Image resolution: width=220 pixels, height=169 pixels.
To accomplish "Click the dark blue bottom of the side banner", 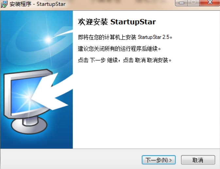I will [x=37, y=142].
